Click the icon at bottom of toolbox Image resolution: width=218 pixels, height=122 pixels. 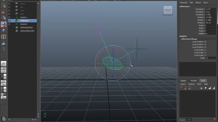tap(3, 119)
